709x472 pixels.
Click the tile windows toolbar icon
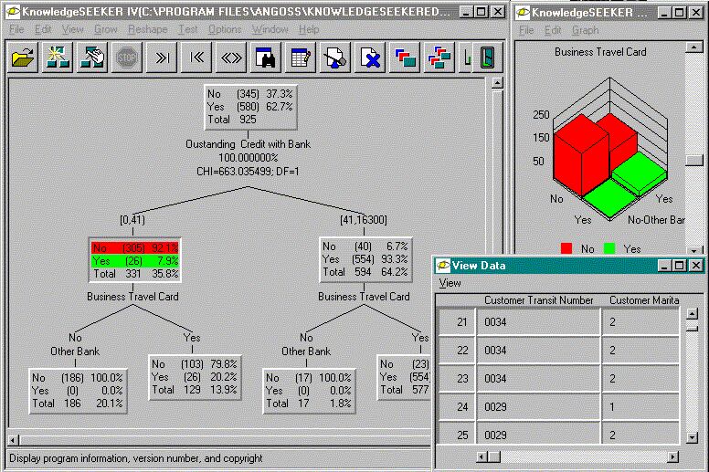[439, 58]
